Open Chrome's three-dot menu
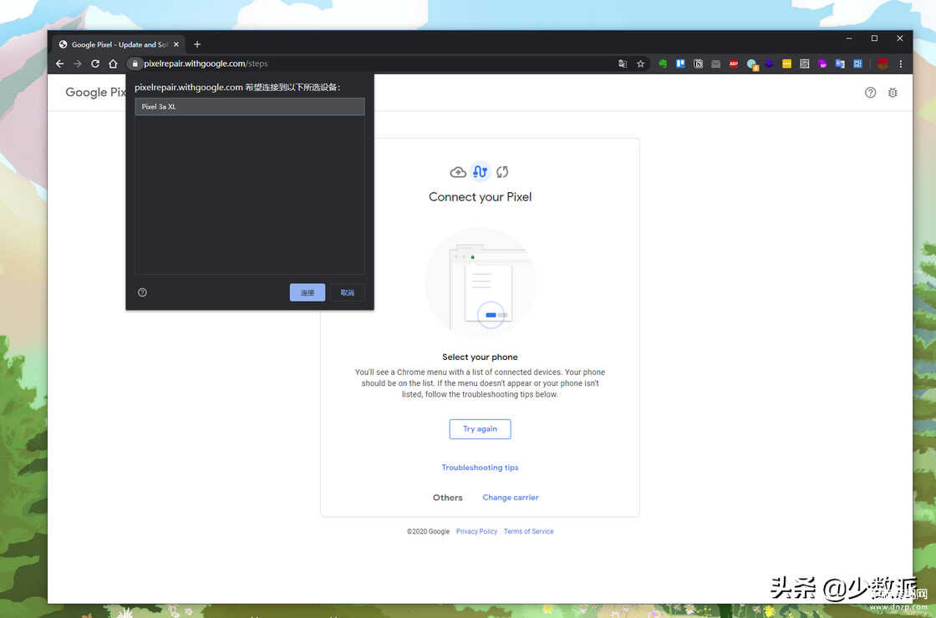936x618 pixels. 901,63
